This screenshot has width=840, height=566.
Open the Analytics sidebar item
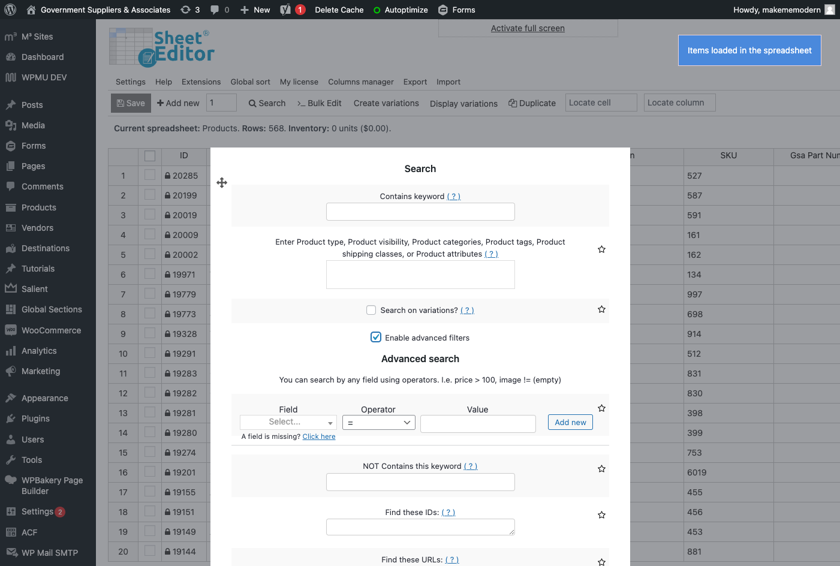[39, 351]
